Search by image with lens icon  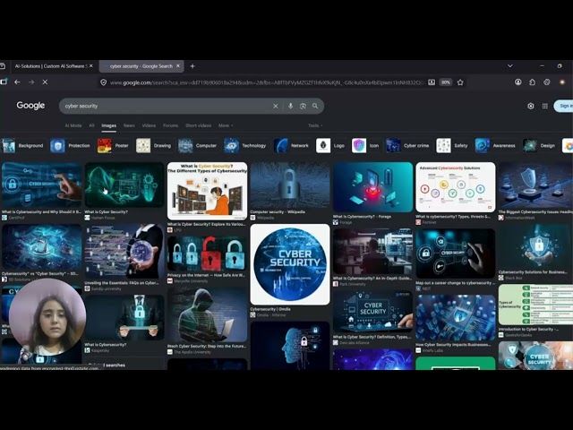click(x=303, y=106)
